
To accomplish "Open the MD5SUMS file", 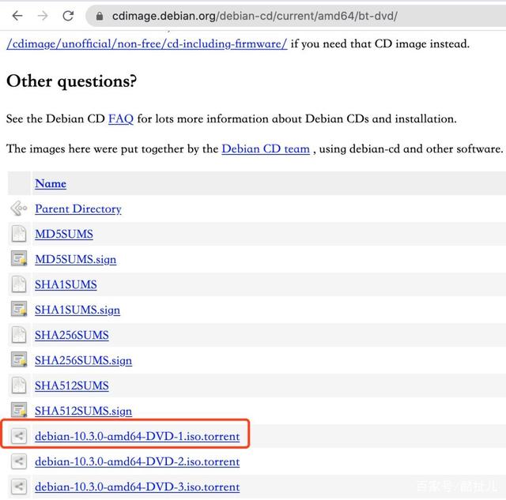I will click(x=64, y=234).
